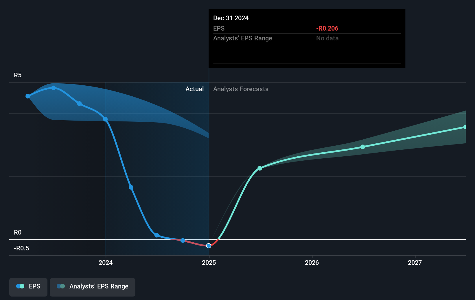Toggle the Analysts' EPS Range legend chip
The width and height of the screenshot is (475, 300).
coord(92,287)
